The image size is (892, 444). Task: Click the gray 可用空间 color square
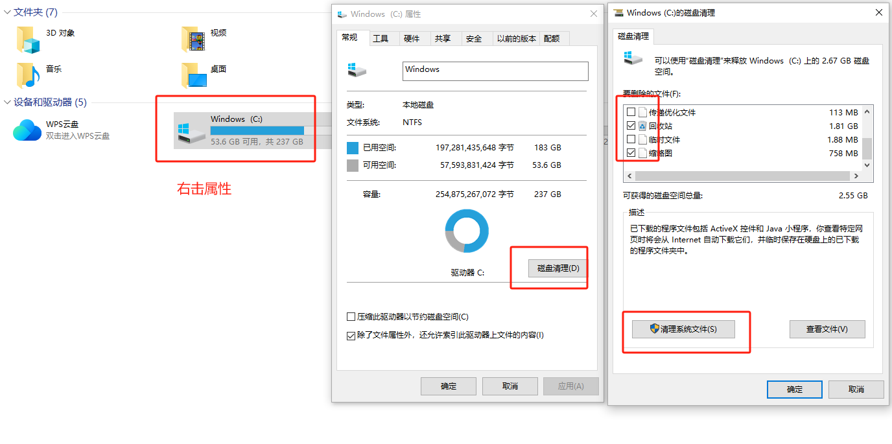(353, 165)
